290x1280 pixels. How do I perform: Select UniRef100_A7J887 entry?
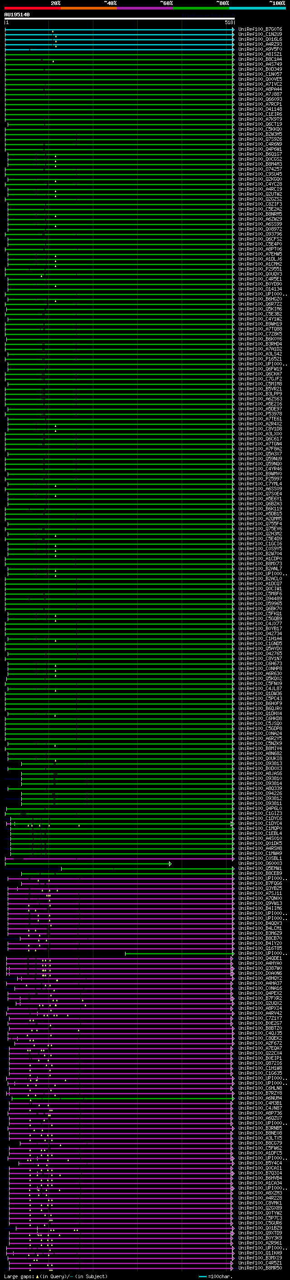click(x=260, y=94)
